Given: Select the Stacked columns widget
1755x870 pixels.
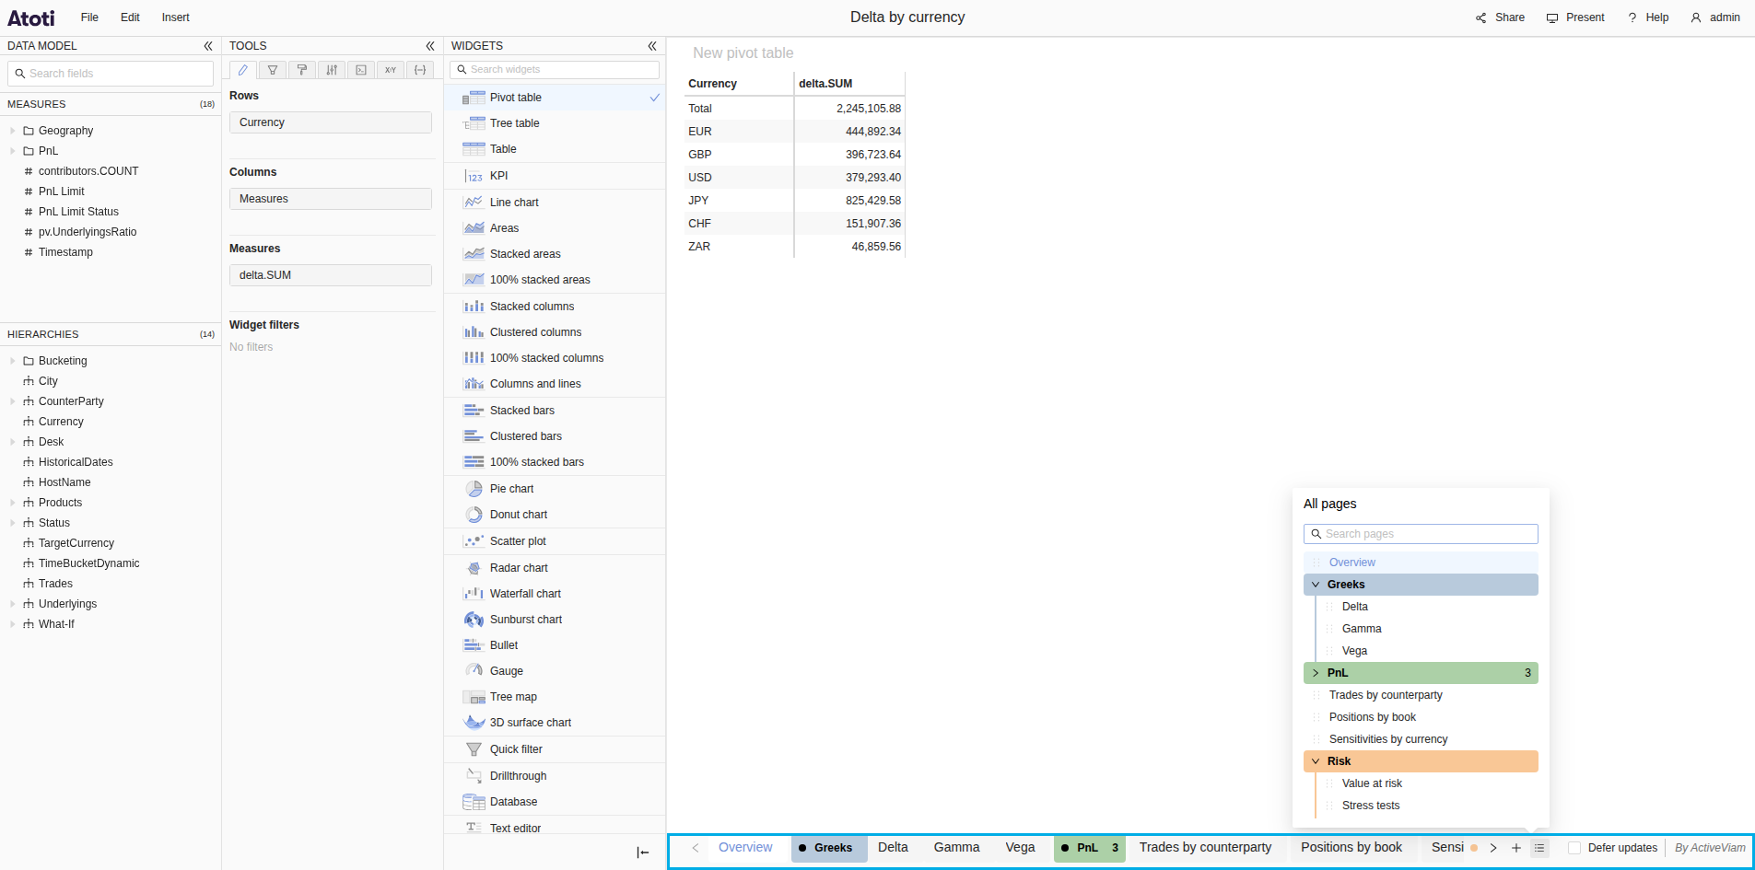Looking at the screenshot, I should [x=555, y=307].
